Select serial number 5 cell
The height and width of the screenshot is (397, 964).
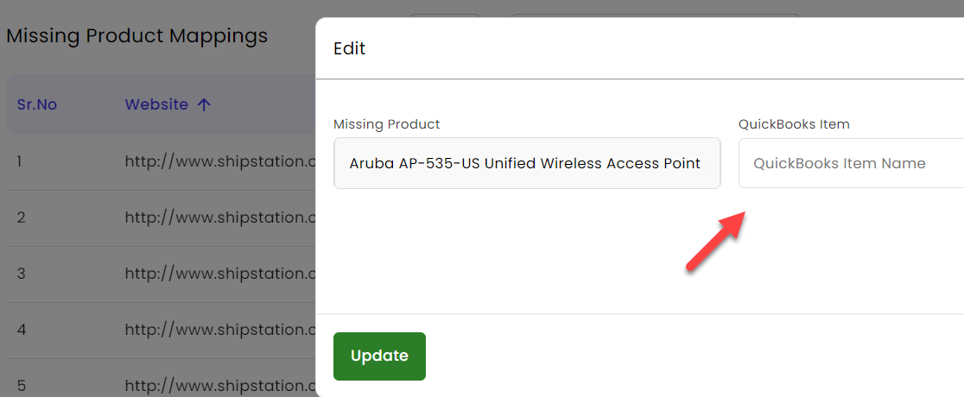(21, 386)
